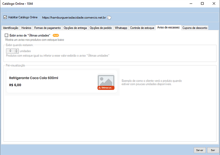Click the units number input field
The image size is (220, 155).
click(11, 51)
